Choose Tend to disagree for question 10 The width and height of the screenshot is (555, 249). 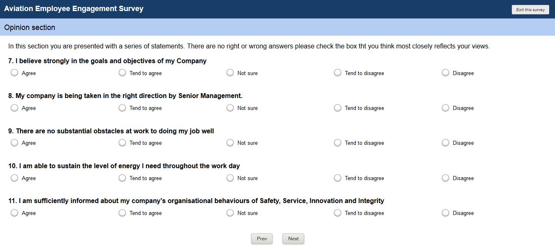point(338,178)
